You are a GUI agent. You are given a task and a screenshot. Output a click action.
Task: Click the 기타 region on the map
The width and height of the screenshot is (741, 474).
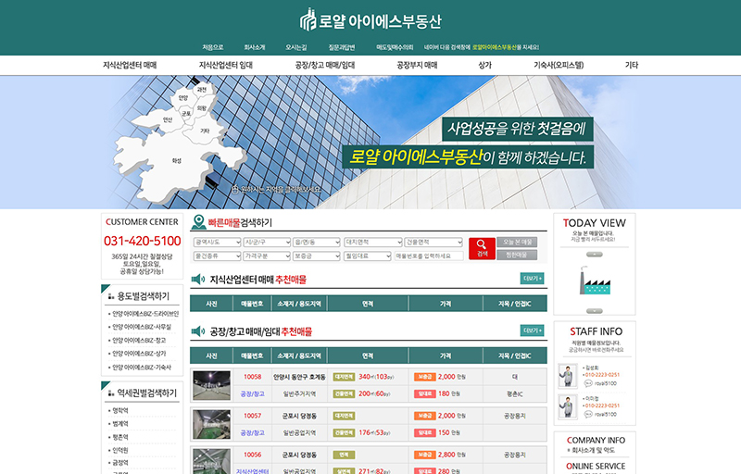pyautogui.click(x=205, y=131)
